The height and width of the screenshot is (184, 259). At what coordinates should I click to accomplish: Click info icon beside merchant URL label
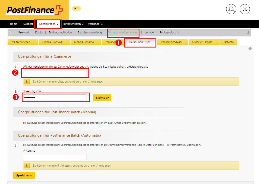pyautogui.click(x=16, y=67)
